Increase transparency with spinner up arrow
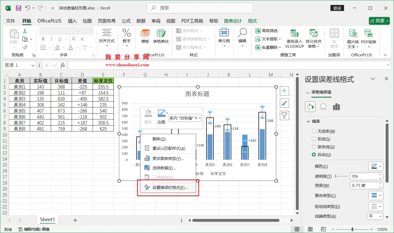 (x=380, y=175)
